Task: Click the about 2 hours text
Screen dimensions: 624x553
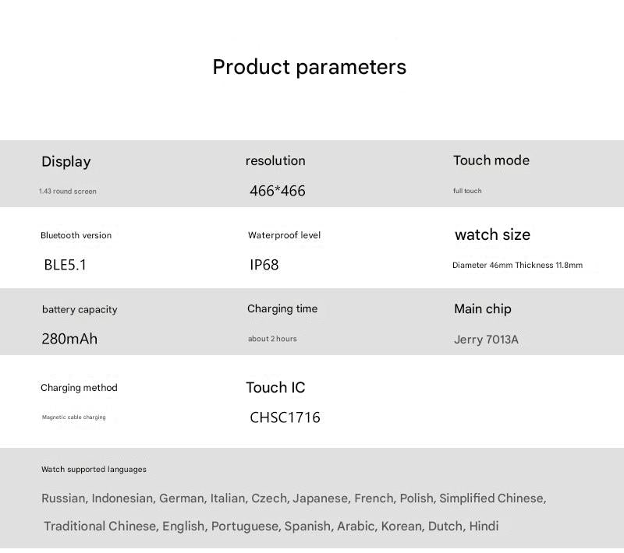Action: tap(272, 339)
